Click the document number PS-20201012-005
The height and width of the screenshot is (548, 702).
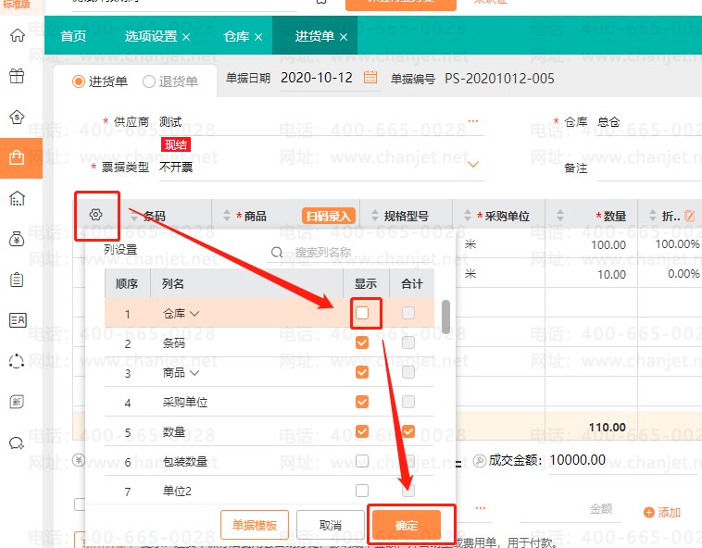(x=499, y=79)
